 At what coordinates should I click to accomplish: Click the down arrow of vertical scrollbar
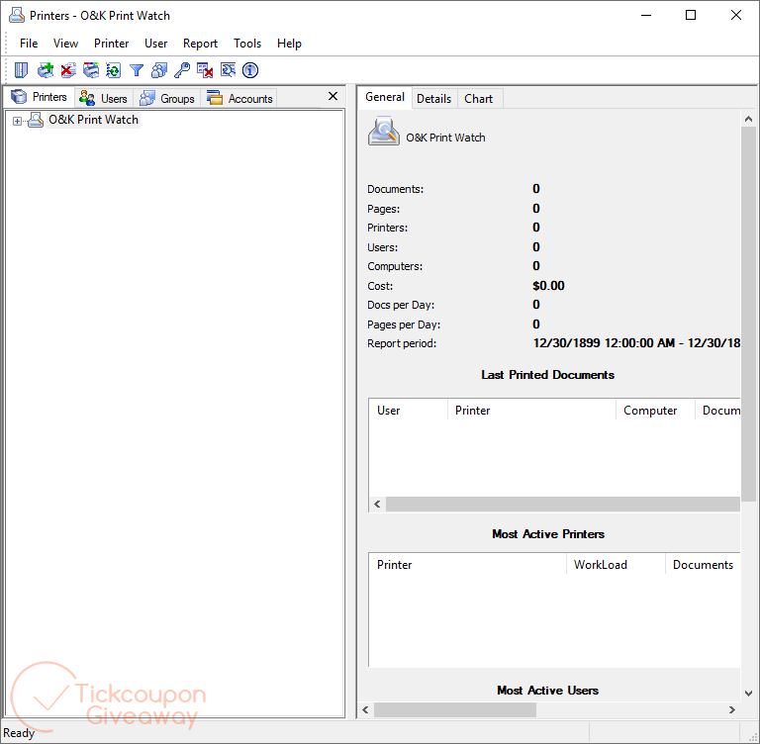coord(748,694)
